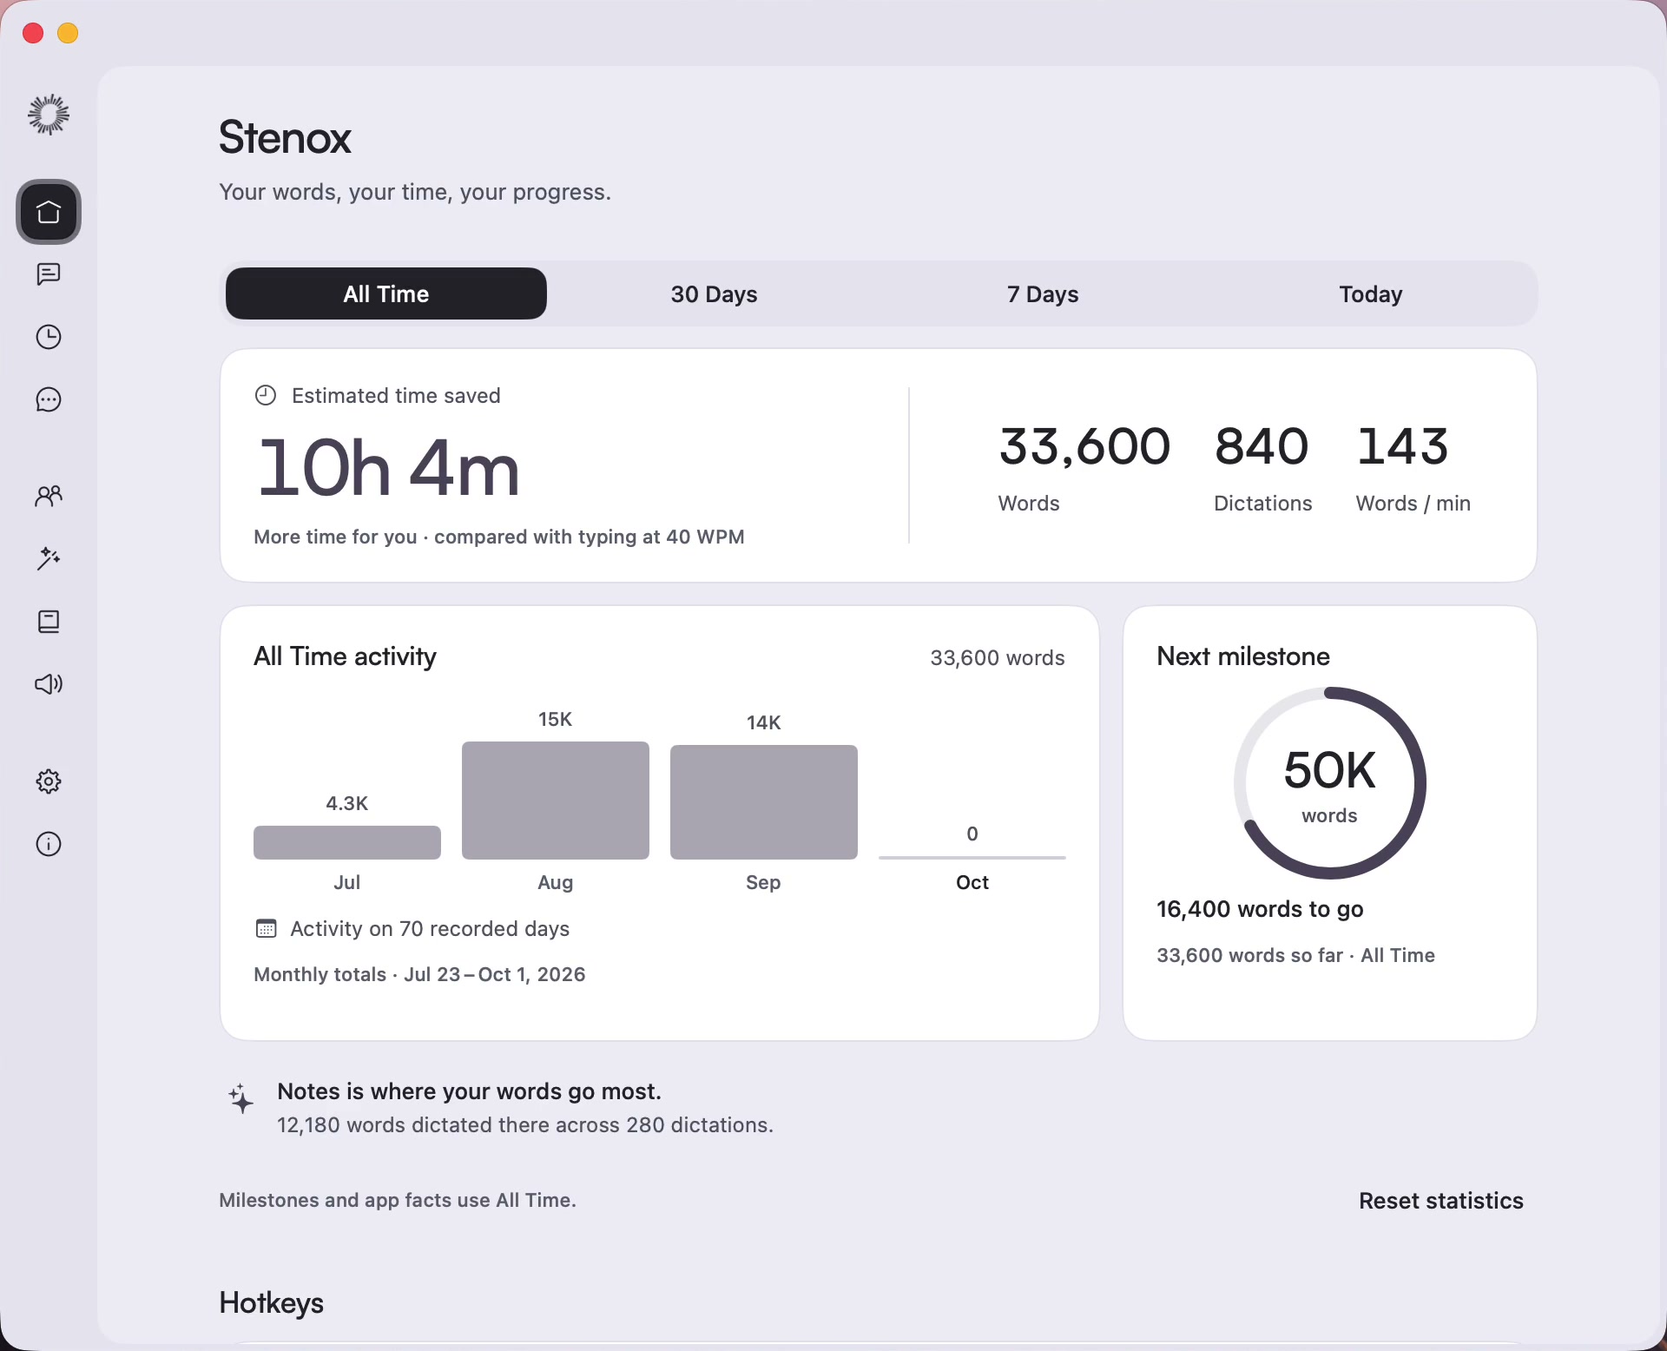The height and width of the screenshot is (1351, 1667).
Task: Click the yellow minimize window button
Action: 68,33
